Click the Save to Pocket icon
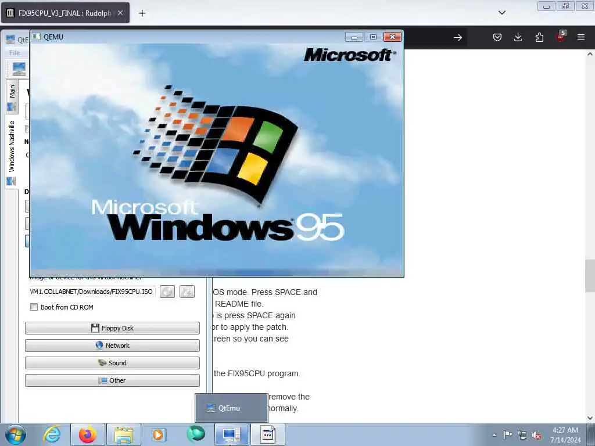The height and width of the screenshot is (446, 595). [497, 37]
